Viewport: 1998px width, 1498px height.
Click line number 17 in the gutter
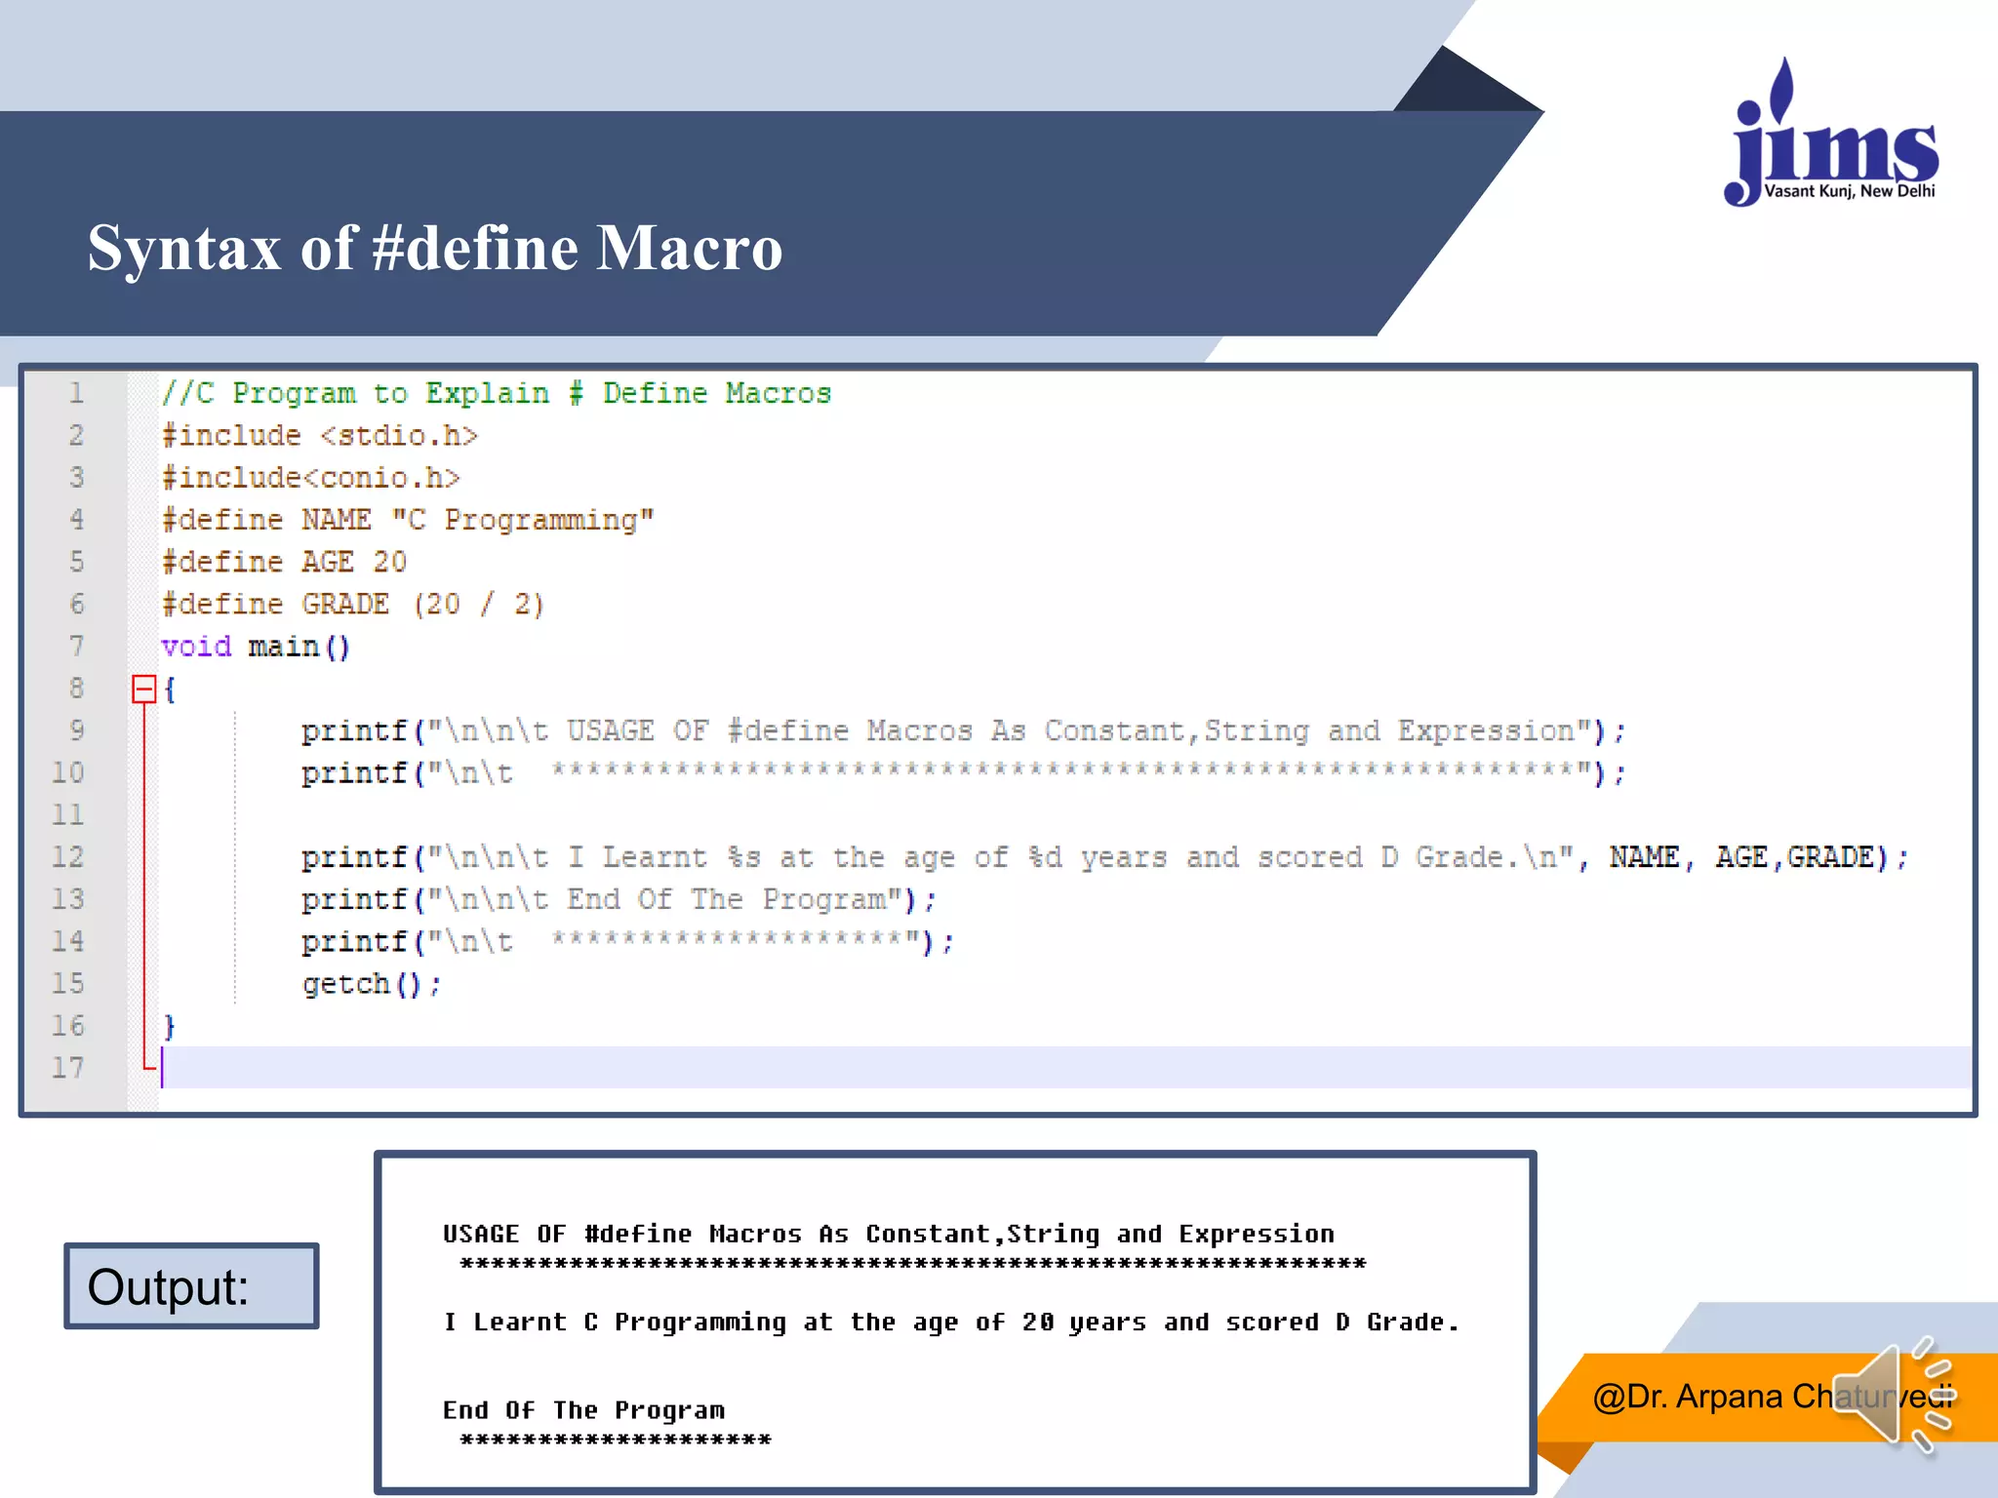click(x=67, y=1068)
